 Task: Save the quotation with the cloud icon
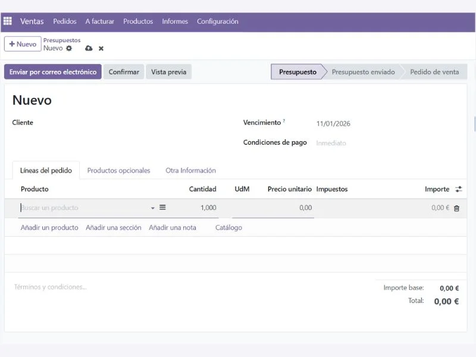tap(88, 48)
